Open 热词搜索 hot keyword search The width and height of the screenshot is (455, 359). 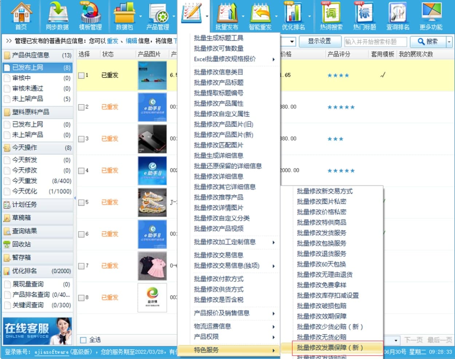click(331, 16)
